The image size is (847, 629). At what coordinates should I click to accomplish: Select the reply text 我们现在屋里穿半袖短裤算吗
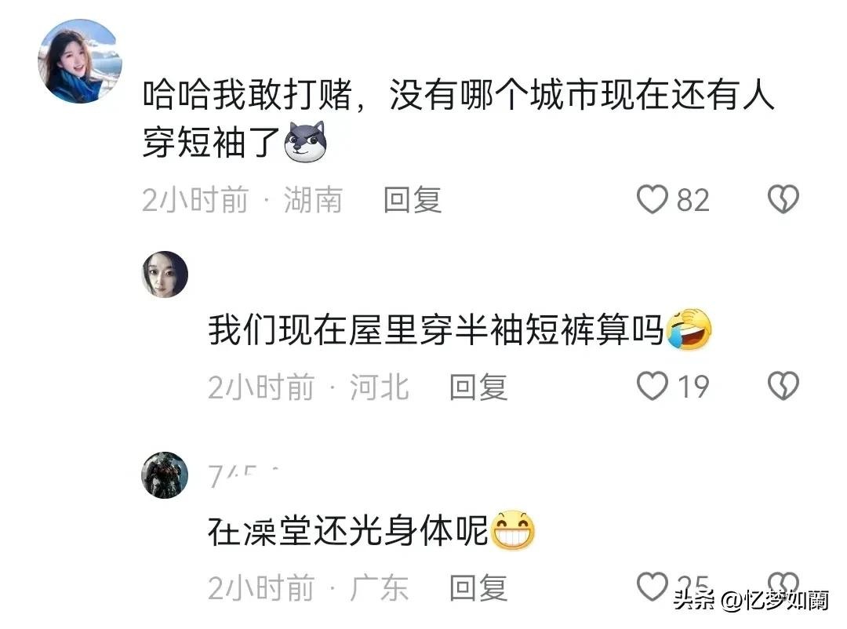[x=435, y=329]
